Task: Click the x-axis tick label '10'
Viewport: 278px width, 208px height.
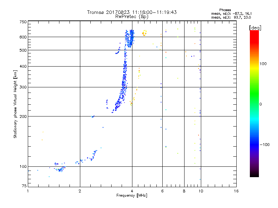Action: pos(201,191)
